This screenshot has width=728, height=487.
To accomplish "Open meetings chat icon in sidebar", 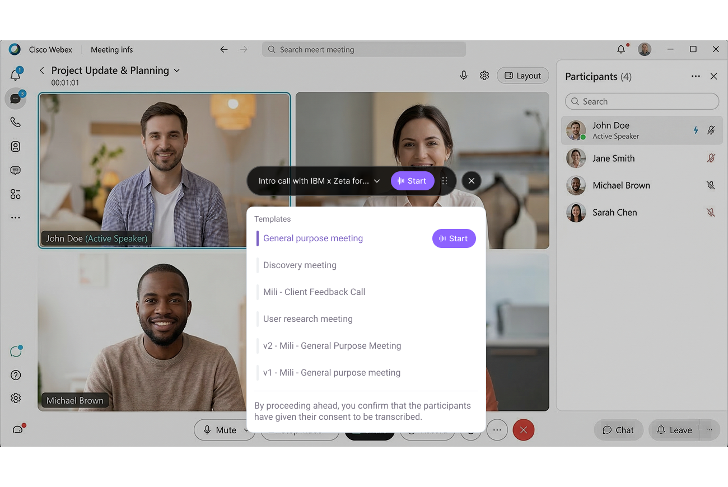I will tap(15, 170).
